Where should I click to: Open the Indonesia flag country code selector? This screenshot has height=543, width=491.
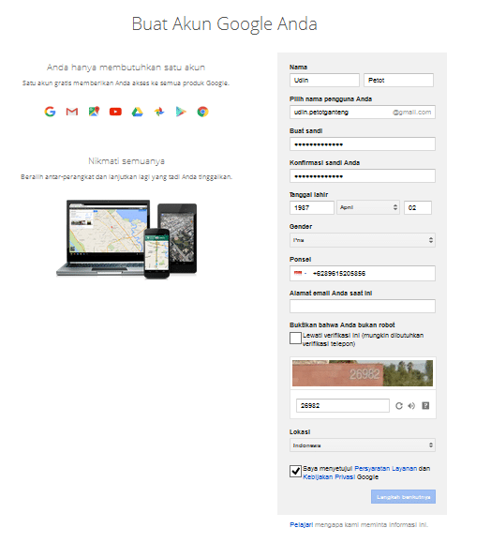[300, 273]
